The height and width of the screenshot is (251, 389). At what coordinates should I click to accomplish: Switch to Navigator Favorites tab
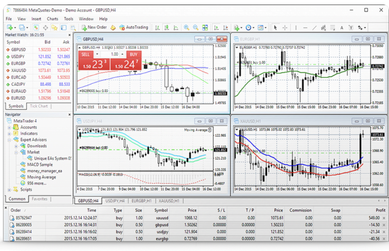[x=40, y=199]
